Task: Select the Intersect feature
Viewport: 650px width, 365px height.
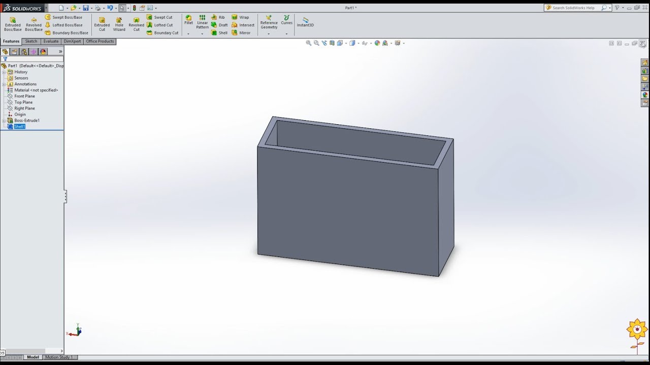Action: coord(243,25)
